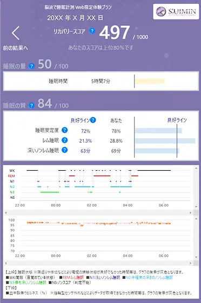Viewport: 201px width, 303px height.
Task: Click the WK axis label in chart
Action: 12,171
